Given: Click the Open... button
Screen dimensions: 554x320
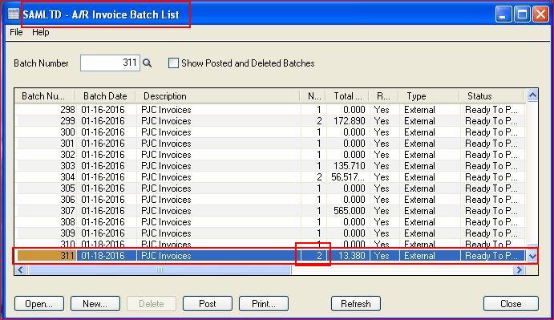Looking at the screenshot, I should tap(38, 304).
